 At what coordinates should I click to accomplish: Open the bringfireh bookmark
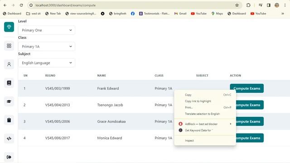click(118, 14)
